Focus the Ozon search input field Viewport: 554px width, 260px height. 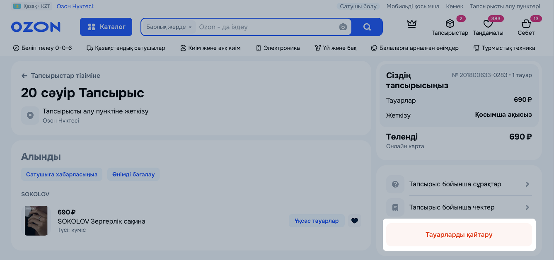tap(265, 27)
